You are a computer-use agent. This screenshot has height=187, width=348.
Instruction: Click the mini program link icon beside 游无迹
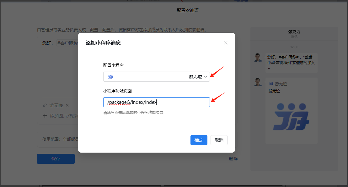pyautogui.click(x=45, y=106)
